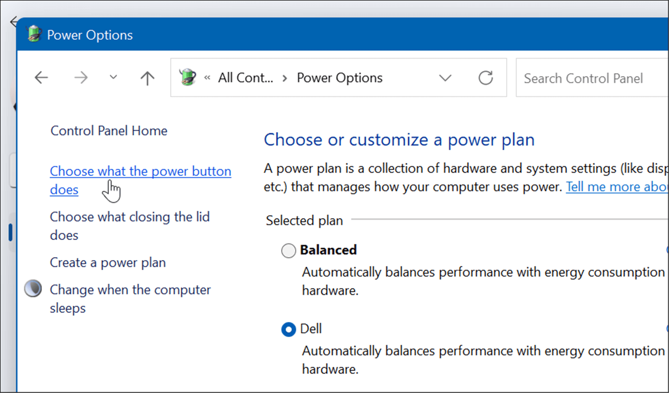Screen dimensions: 669x393
Task: Click the Power Options icon in the title bar
Action: click(x=34, y=34)
